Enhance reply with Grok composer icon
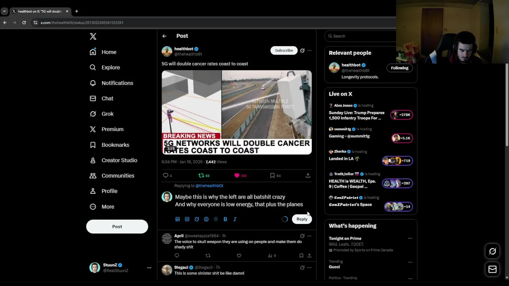Screen dimensions: 509x286 (x=197, y=219)
